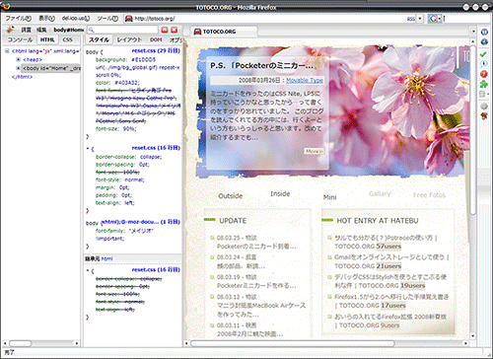The width and height of the screenshot is (493, 359).
Task: Open the ツール menu
Action: tap(107, 19)
